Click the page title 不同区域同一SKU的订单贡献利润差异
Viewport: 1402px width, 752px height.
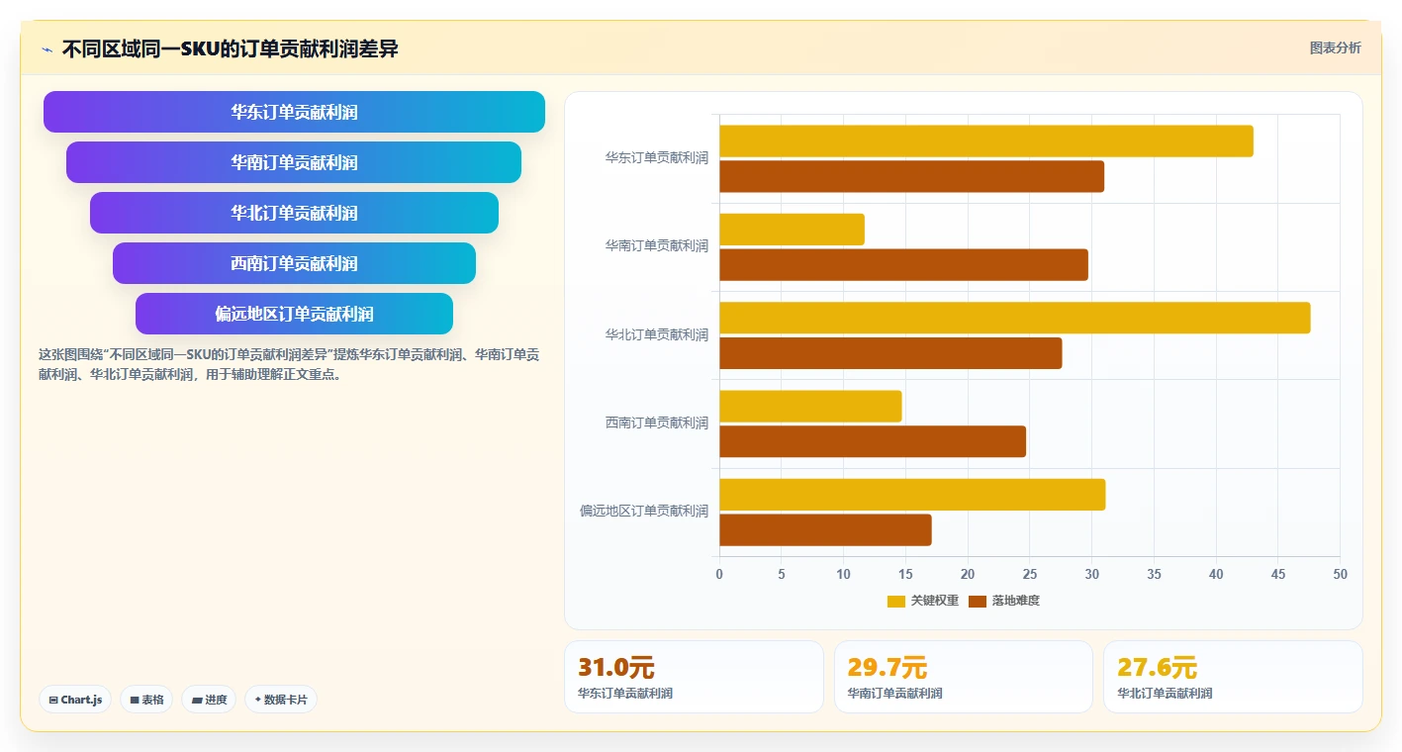coord(231,48)
